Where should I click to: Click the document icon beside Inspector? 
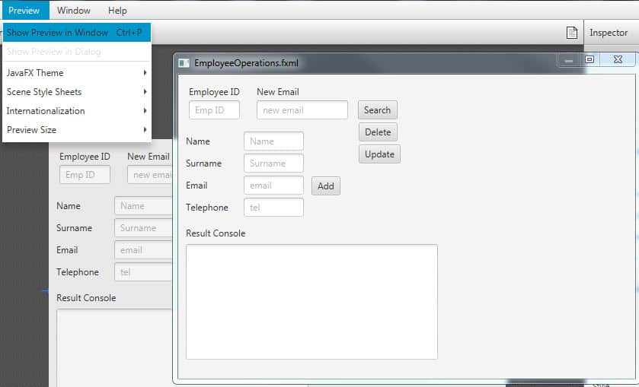pos(572,33)
